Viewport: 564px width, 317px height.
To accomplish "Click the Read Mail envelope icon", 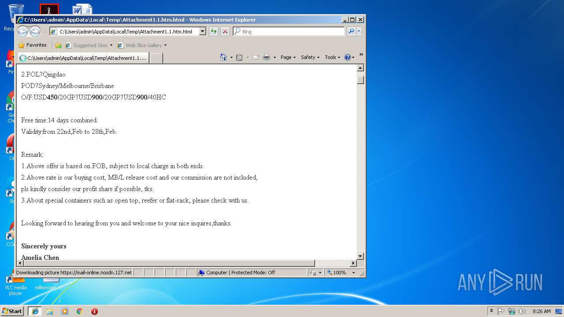I will 256,57.
